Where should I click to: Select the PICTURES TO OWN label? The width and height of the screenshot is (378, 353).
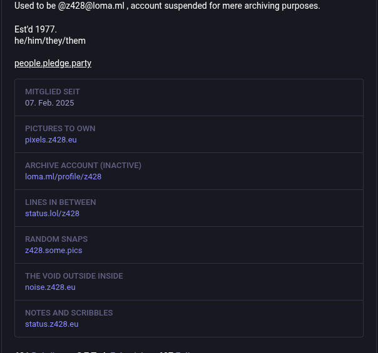(x=60, y=129)
